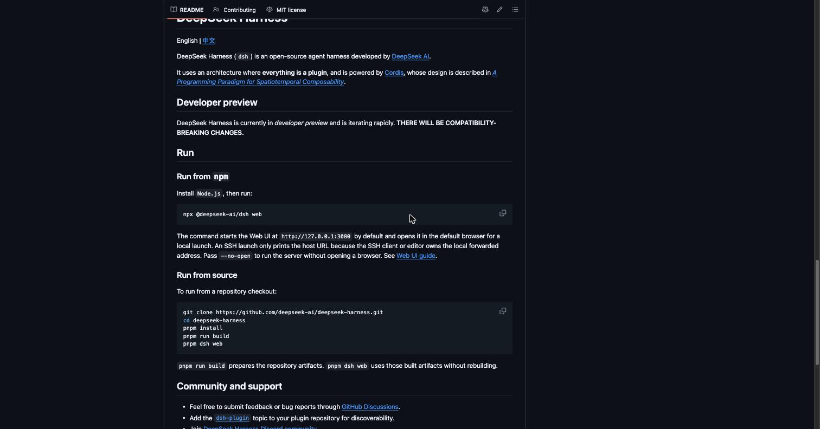Screen dimensions: 820x429
Task: Open the README outline list icon
Action: (x=515, y=10)
